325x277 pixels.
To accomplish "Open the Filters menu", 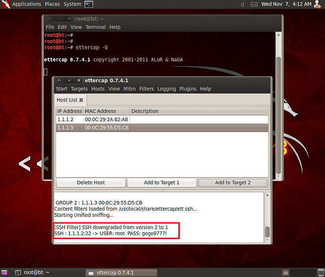I will point(146,89).
